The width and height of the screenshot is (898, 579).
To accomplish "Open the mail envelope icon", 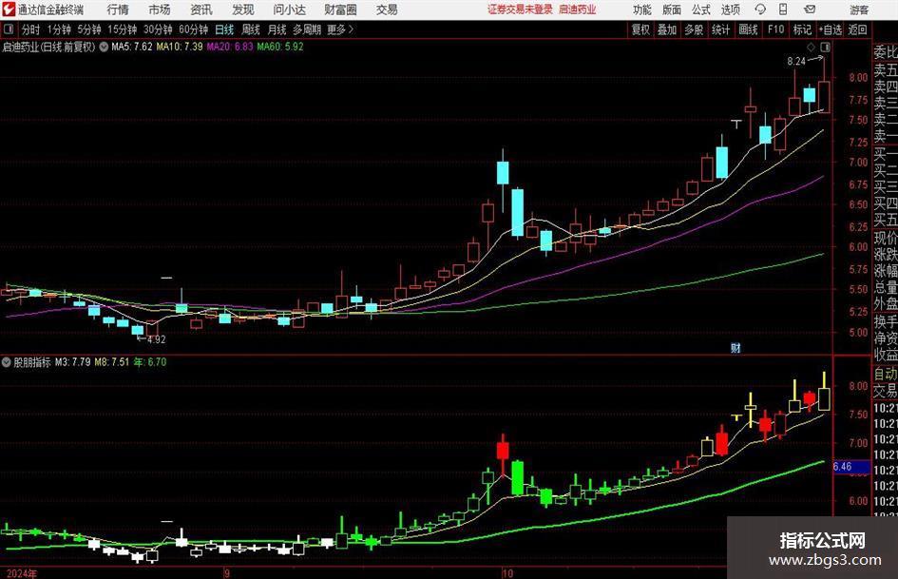I will [x=810, y=10].
